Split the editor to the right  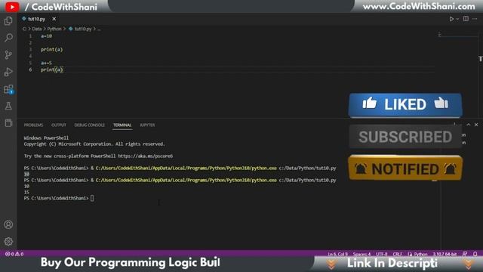tap(466, 19)
